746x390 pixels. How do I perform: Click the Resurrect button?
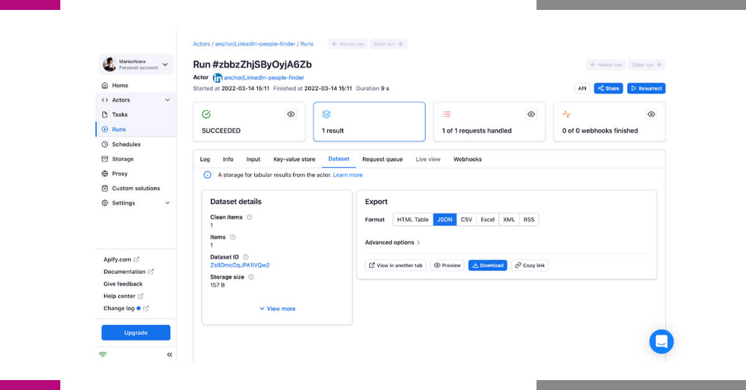647,88
